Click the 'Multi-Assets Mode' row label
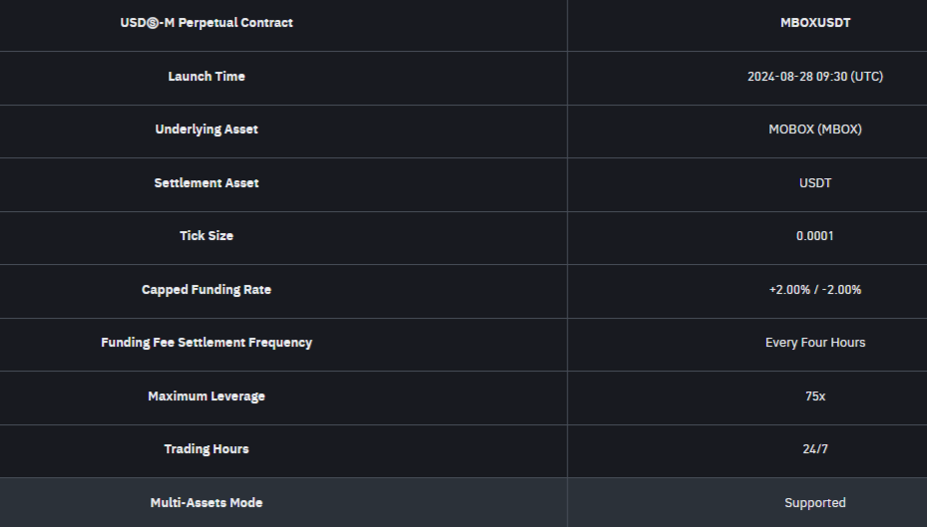 click(x=207, y=503)
